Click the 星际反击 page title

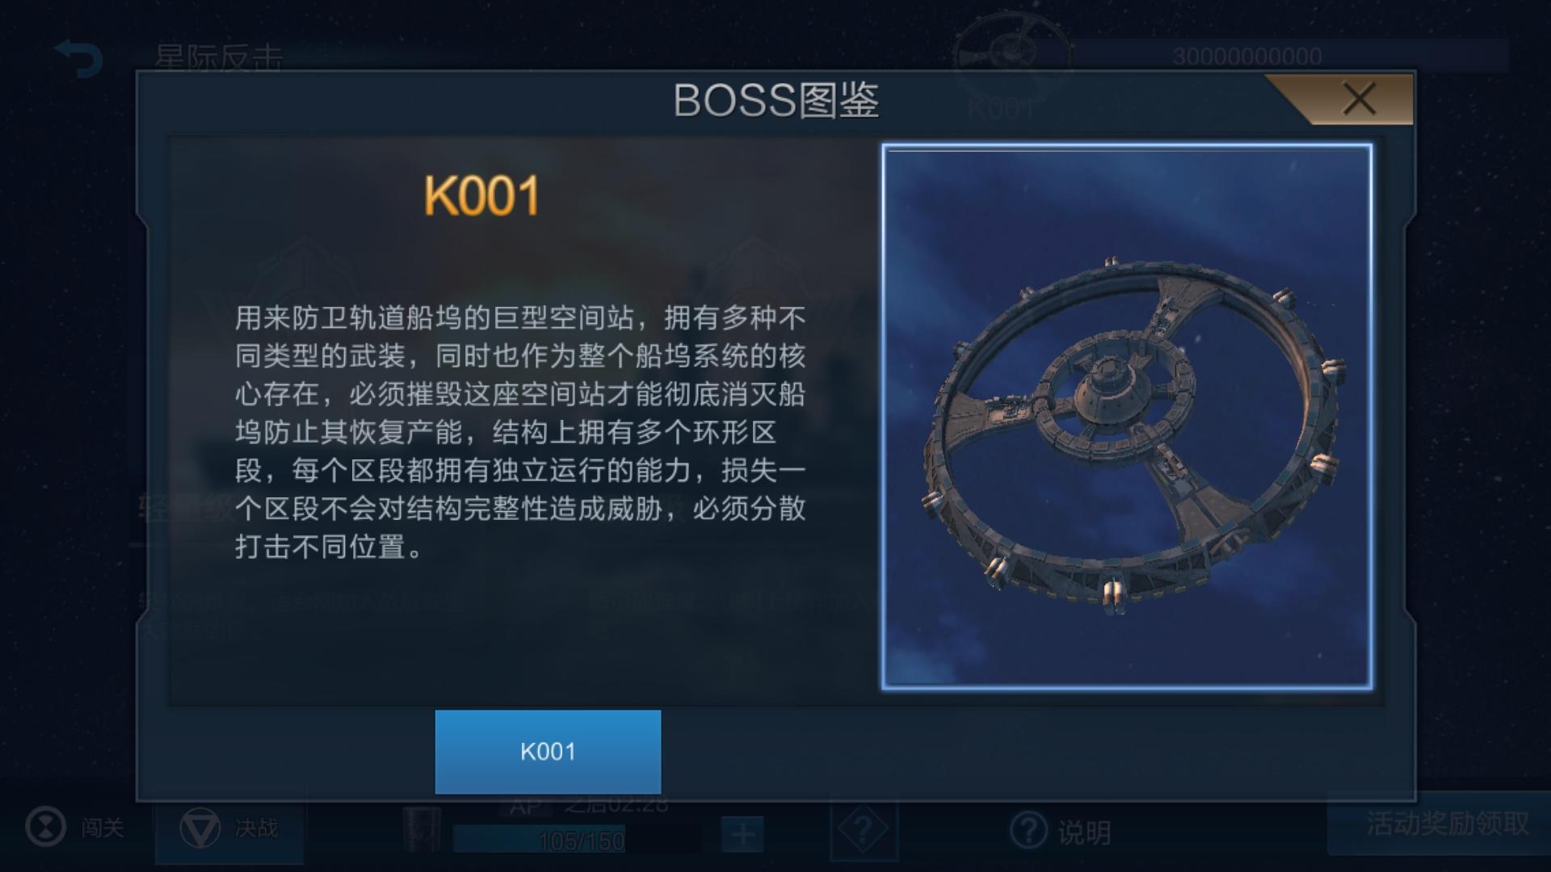219,58
